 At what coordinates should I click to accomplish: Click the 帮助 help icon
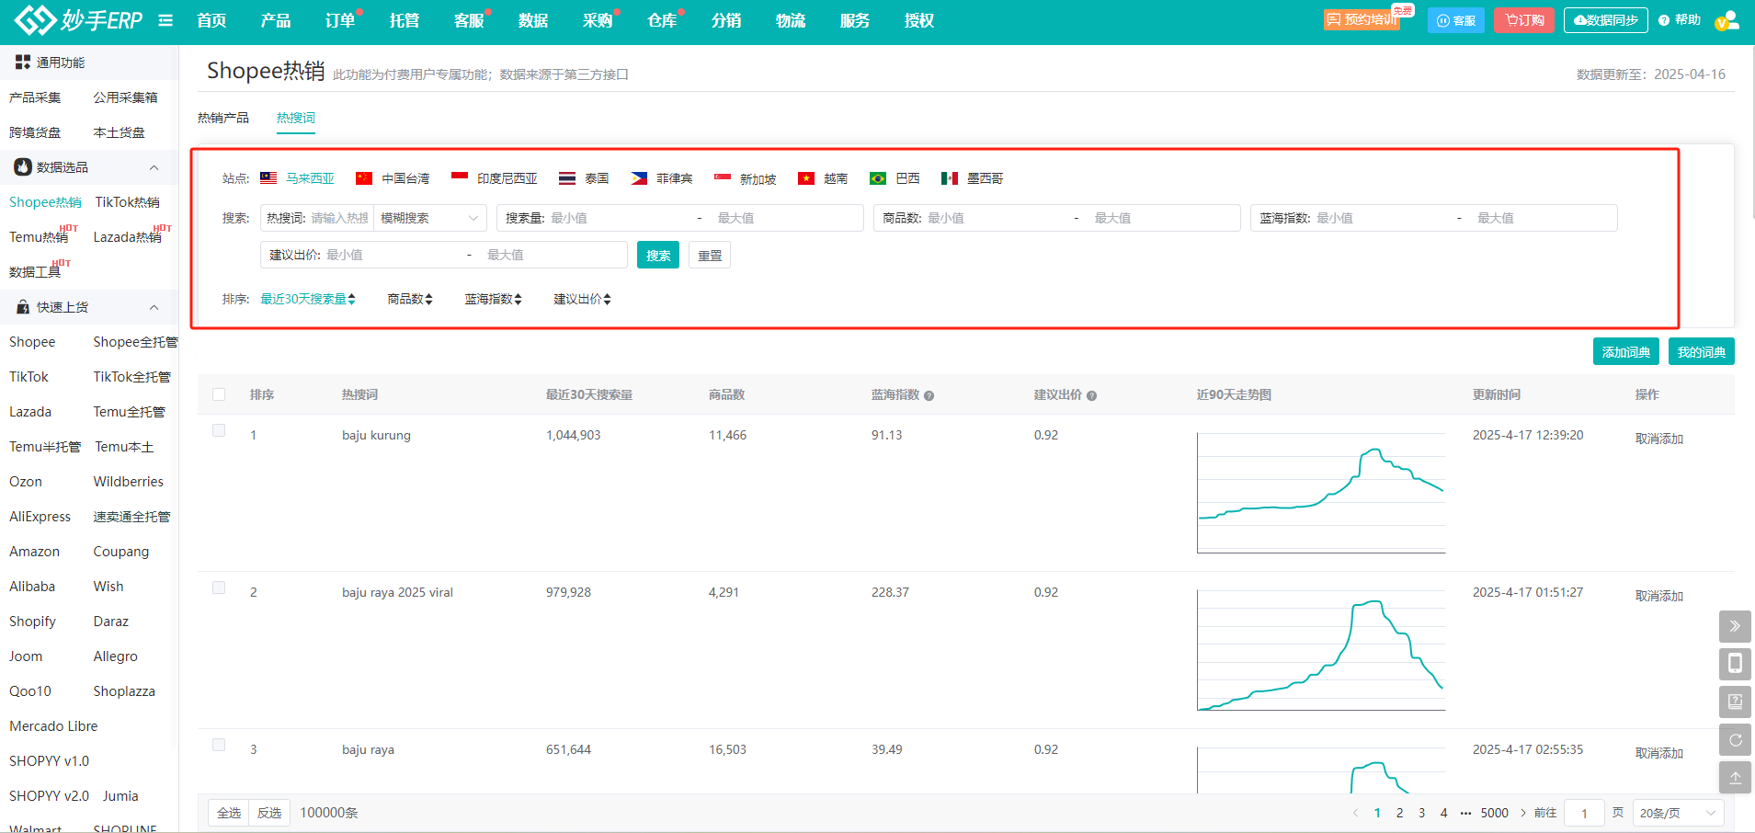tap(1664, 20)
